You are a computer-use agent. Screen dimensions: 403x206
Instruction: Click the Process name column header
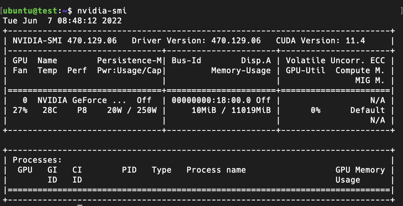tap(216, 170)
